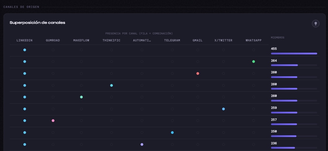
Task: Click the blue Telegram filled dot
Action: (172, 132)
